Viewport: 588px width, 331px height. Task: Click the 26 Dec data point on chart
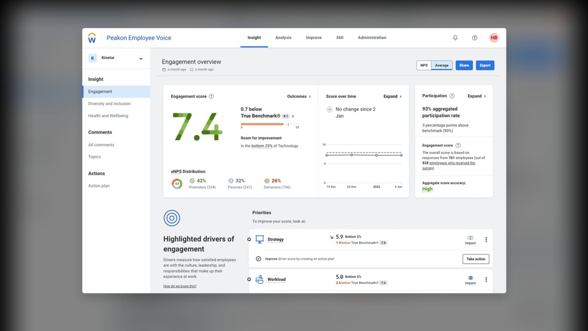pos(351,155)
